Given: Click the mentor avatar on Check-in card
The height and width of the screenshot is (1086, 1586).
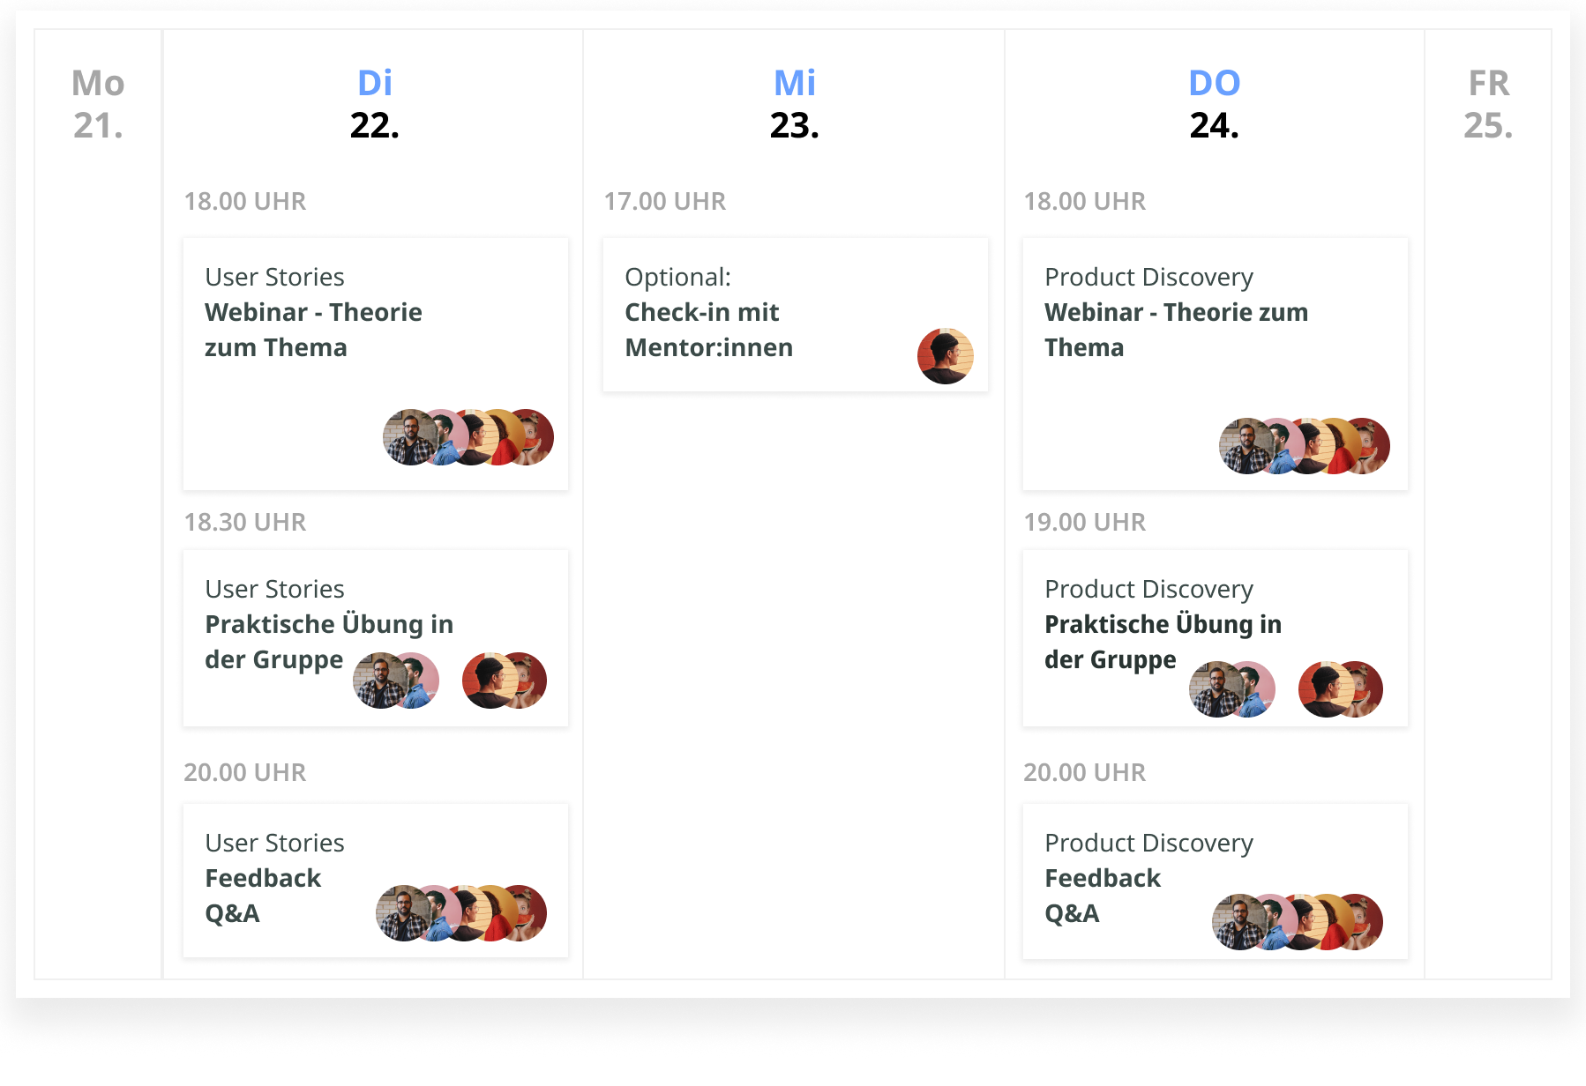Looking at the screenshot, I should [x=946, y=356].
